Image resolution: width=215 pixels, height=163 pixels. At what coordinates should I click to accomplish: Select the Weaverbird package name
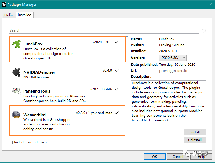pyautogui.click(x=34, y=115)
